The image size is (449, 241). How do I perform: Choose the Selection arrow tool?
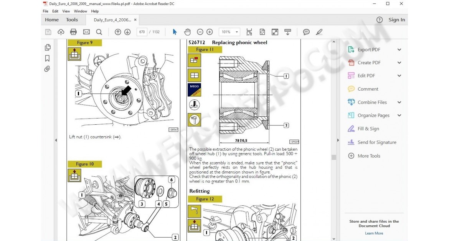(x=175, y=32)
